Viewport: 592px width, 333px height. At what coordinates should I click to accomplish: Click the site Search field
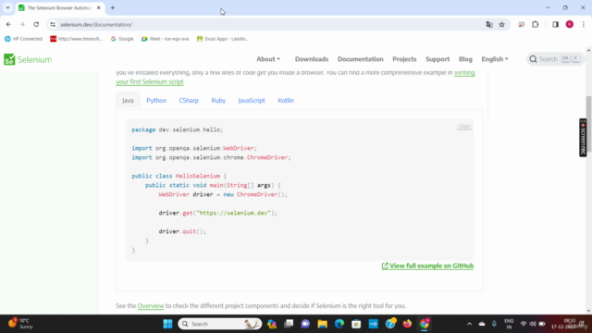555,59
